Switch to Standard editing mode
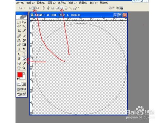The height and width of the screenshot is (123, 164). click(19, 84)
